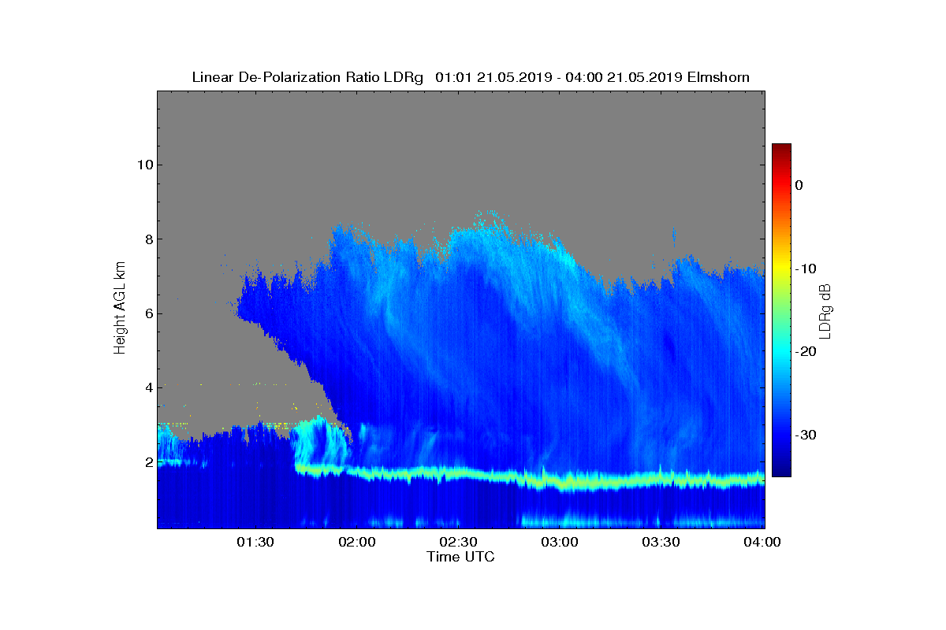Click the 02:00 time tick label
The image size is (946, 630).
click(x=358, y=543)
